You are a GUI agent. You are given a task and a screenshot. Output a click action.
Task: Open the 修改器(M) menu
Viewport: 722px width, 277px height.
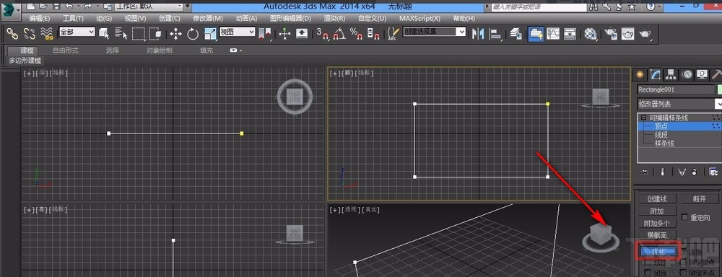208,19
